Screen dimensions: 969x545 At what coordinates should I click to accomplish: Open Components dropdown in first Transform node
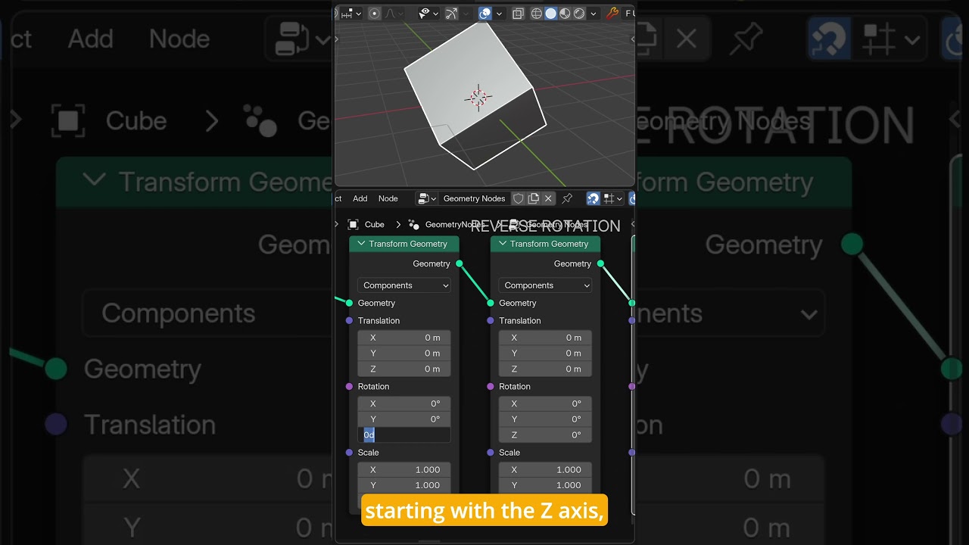tap(404, 285)
